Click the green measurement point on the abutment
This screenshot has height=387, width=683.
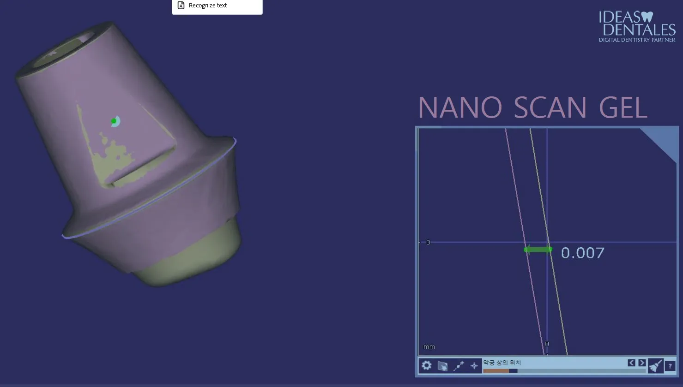(114, 121)
